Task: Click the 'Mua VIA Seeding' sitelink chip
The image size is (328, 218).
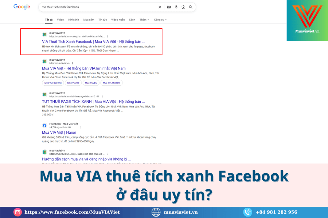Action: 53,83
